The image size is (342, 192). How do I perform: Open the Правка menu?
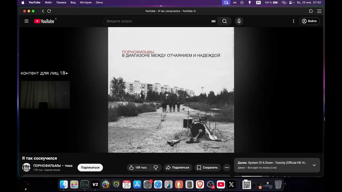[61, 2]
